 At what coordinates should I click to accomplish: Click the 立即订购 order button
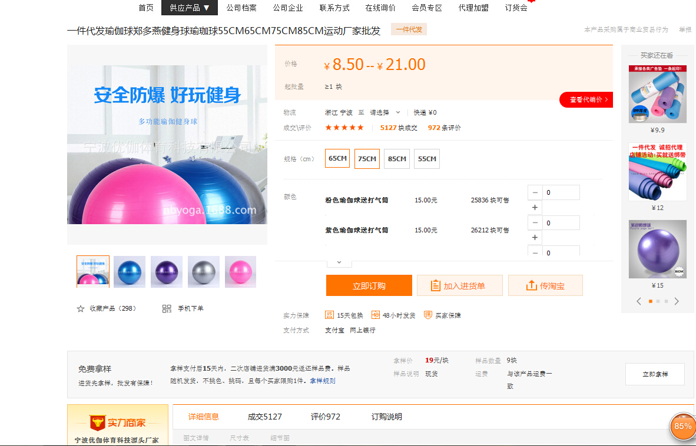coord(369,286)
